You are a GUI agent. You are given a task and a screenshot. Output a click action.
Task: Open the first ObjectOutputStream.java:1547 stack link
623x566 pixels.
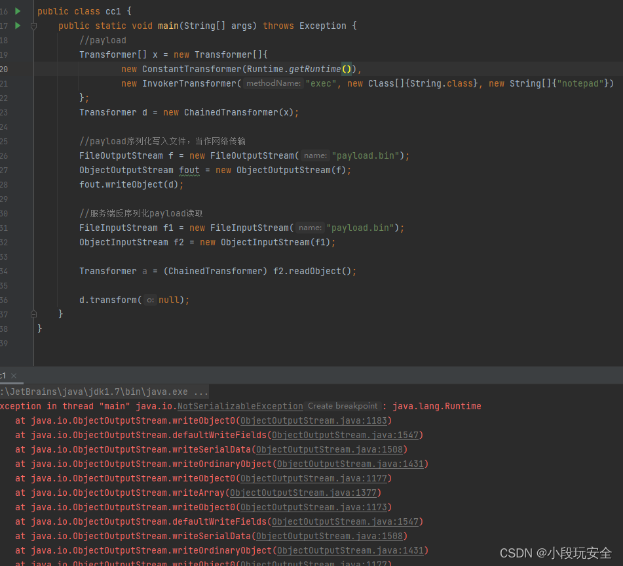click(345, 435)
